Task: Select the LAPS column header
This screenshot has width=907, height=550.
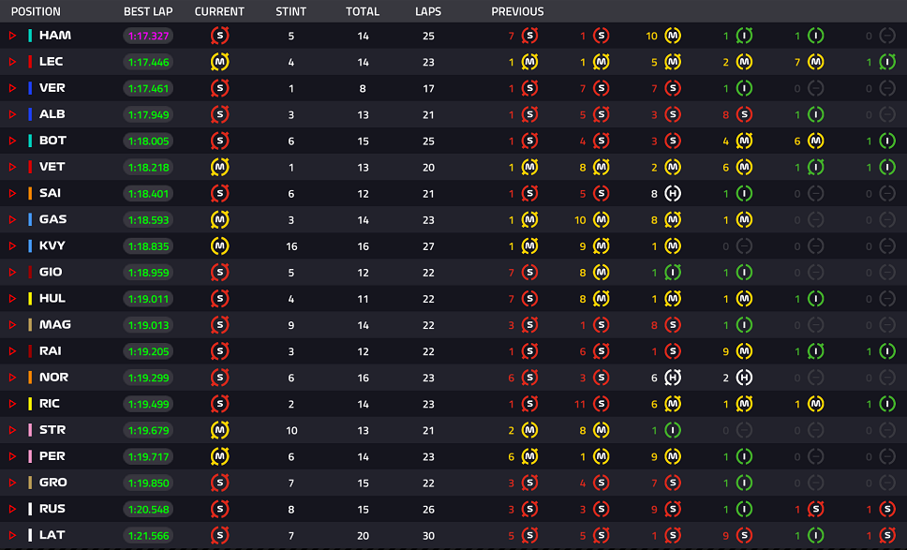Action: click(x=428, y=11)
